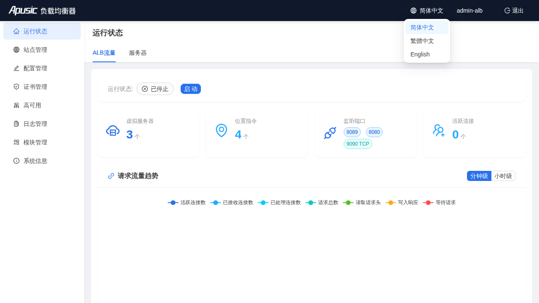Click the module icon beside 模块管理

point(16,142)
